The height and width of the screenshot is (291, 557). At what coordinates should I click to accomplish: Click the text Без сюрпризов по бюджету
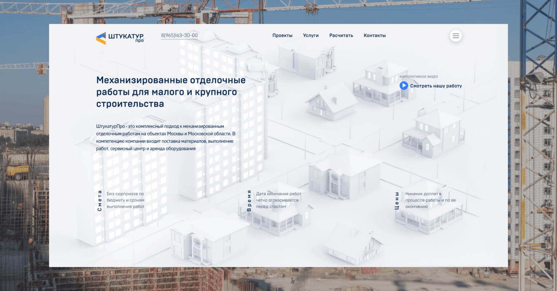(x=125, y=200)
